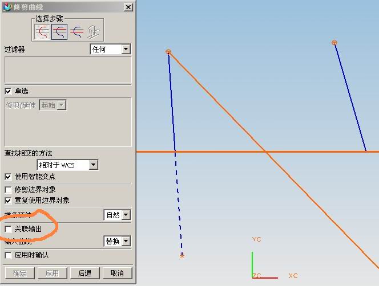Toggle 重复使用边界对象 checkbox
The image size is (379, 286).
pos(8,201)
